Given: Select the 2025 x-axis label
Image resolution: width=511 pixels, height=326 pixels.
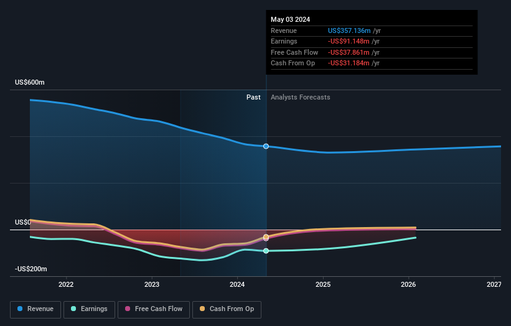Looking at the screenshot, I should point(323,284).
